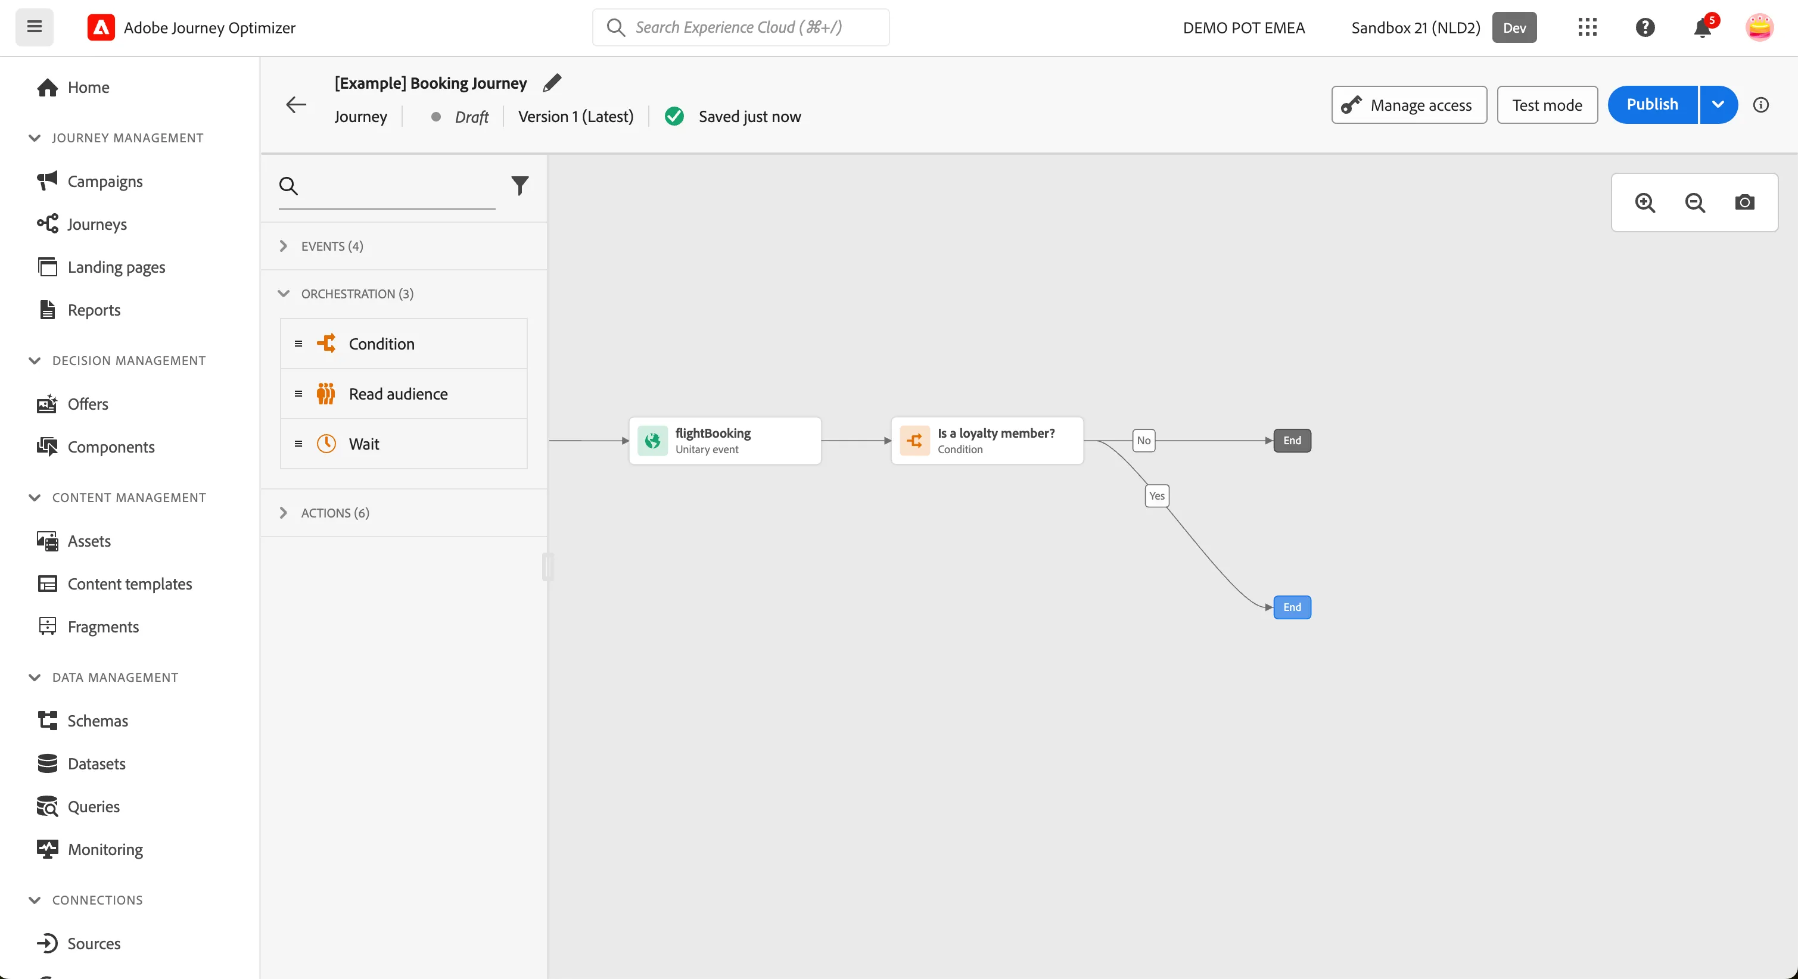Select the Condition orchestration activity
The width and height of the screenshot is (1798, 979).
click(x=403, y=344)
